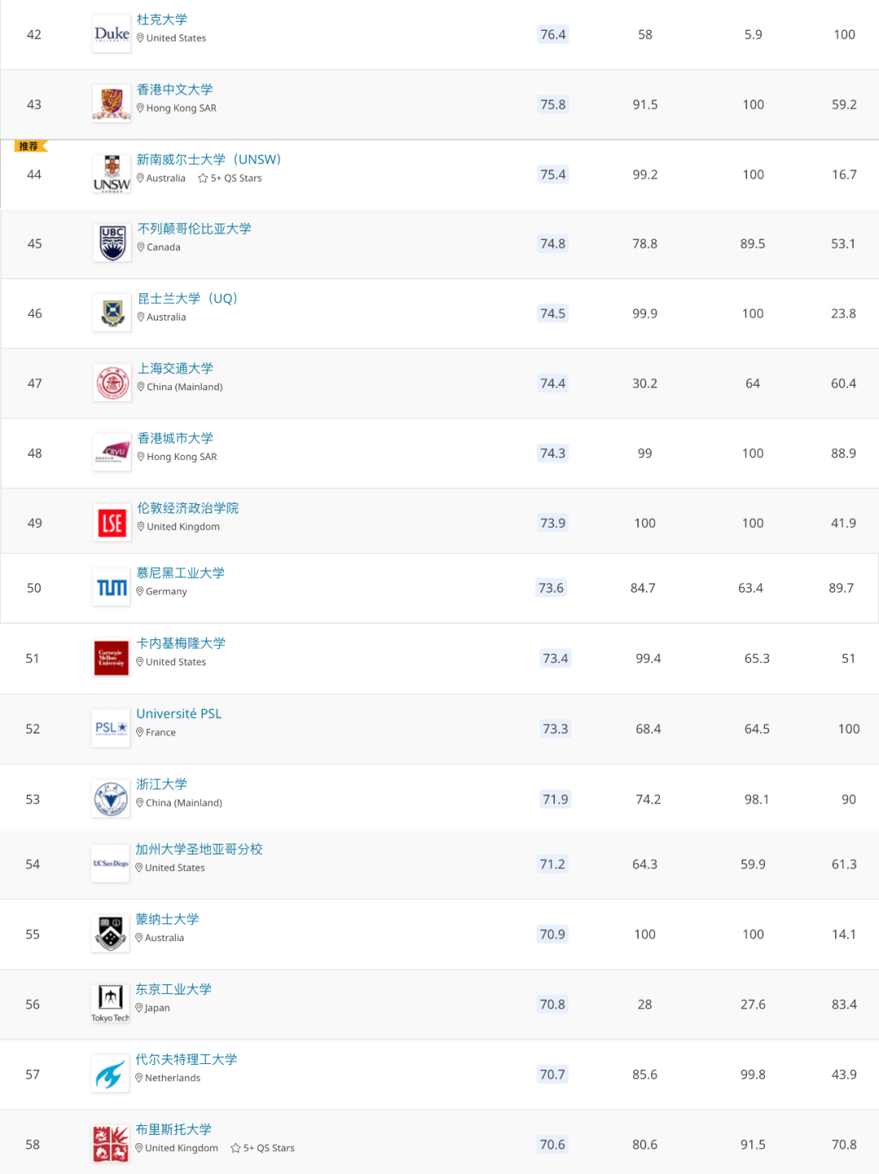Click the Carnegie Mellon red logo

pos(112,658)
